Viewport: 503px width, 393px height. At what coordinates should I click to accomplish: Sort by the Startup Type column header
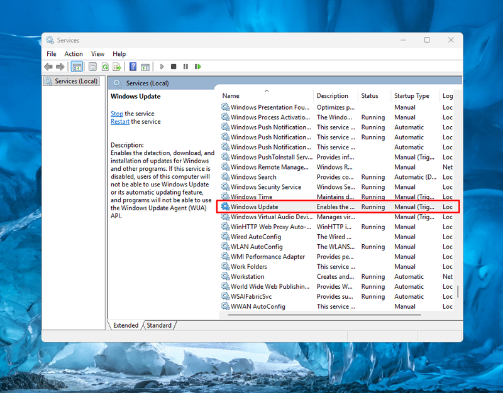pyautogui.click(x=415, y=95)
